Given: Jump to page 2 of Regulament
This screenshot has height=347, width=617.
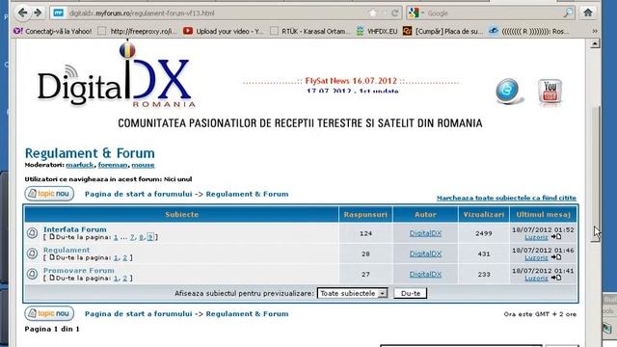Looking at the screenshot, I should 125,257.
